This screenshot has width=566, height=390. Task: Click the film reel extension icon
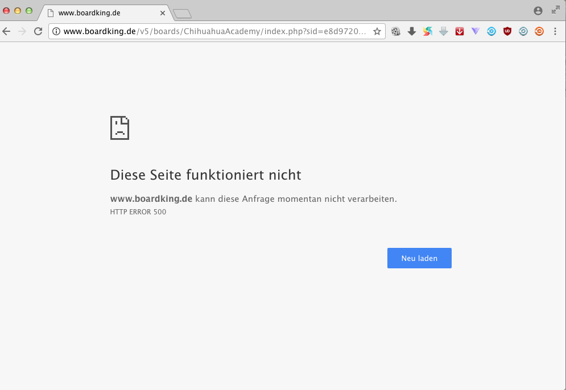click(x=395, y=31)
